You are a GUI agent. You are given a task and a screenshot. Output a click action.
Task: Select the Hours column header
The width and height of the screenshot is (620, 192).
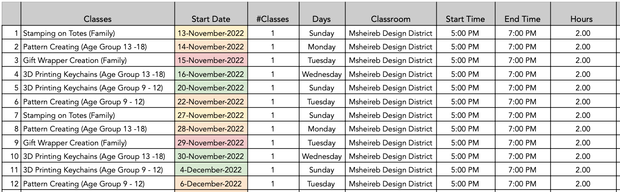click(581, 19)
